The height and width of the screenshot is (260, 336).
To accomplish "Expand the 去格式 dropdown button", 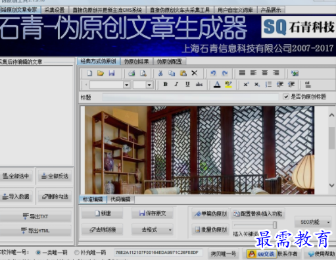I will pyautogui.click(x=170, y=230).
